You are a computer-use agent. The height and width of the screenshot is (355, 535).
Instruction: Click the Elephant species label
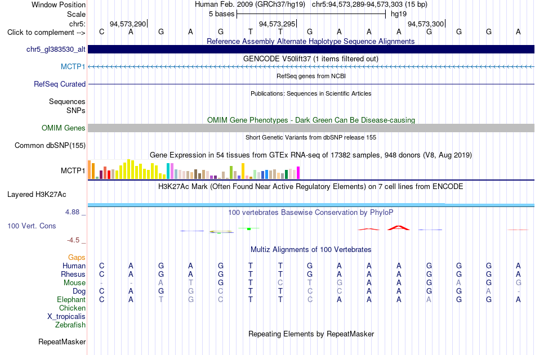point(72,299)
